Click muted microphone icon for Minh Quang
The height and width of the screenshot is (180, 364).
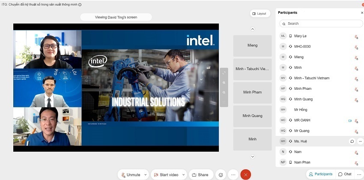pos(356,100)
